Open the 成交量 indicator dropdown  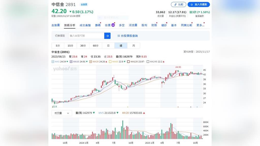[61, 113]
